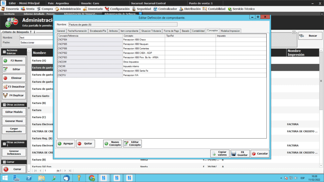This screenshot has height=182, width=324.
Task: Click the F2 Nuevo button
Action: [14, 60]
